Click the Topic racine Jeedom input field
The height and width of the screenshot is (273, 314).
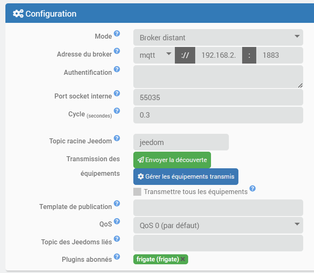click(181, 142)
